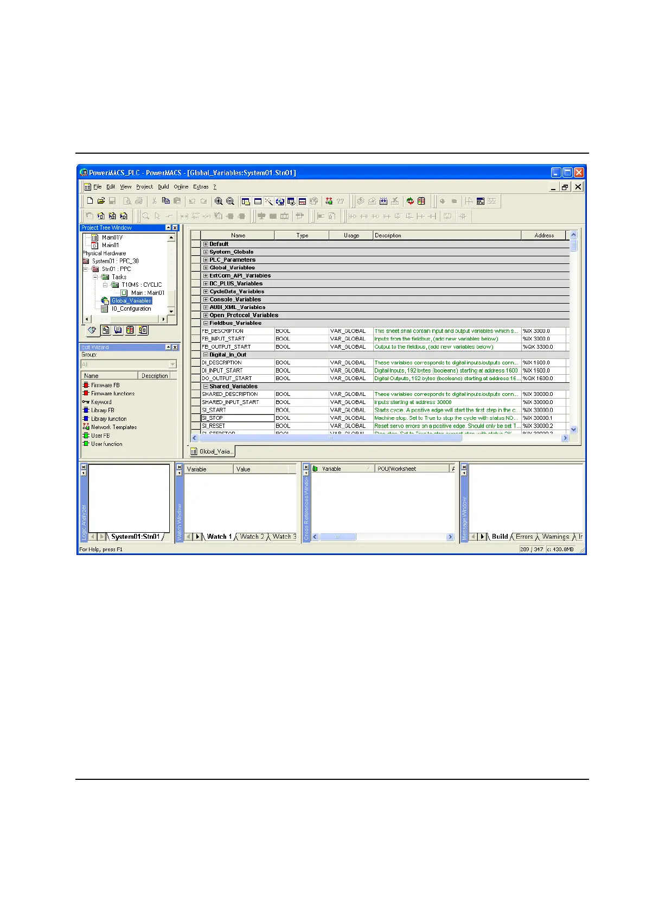Select the SI_STOP name cell

click(x=238, y=418)
